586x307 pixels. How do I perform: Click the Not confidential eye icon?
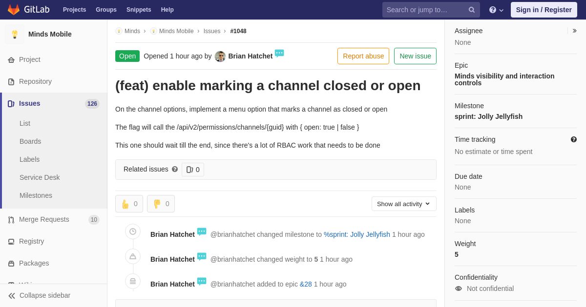point(459,288)
